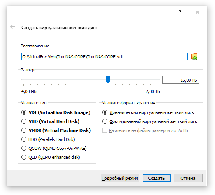Click the disk location path field
Viewport: 215px width, 195px height.
(x=104, y=56)
